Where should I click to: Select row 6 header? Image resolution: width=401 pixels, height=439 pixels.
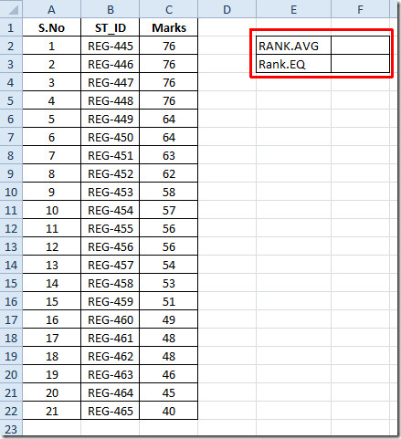[11, 119]
